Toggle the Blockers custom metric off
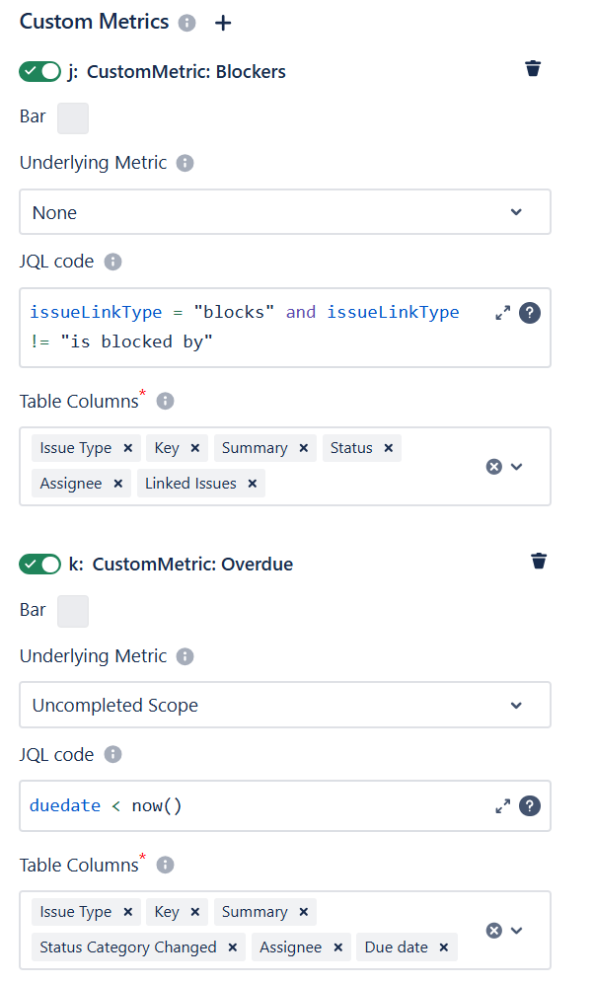This screenshot has height=984, width=593. (39, 71)
